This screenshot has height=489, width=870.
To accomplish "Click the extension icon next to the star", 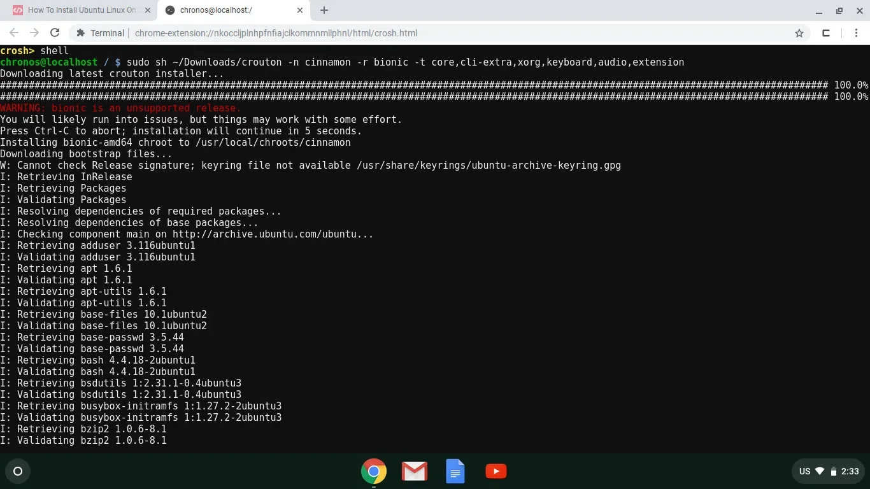I will click(826, 33).
